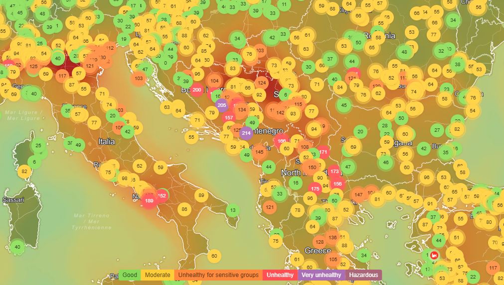Image resolution: width=504 pixels, height=285 pixels.
Task: Open the orange 145 station marker
Action: click(259, 152)
